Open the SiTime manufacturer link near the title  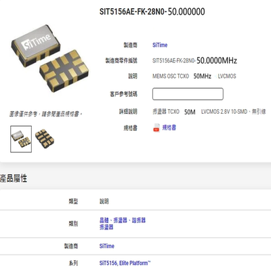[x=160, y=45]
